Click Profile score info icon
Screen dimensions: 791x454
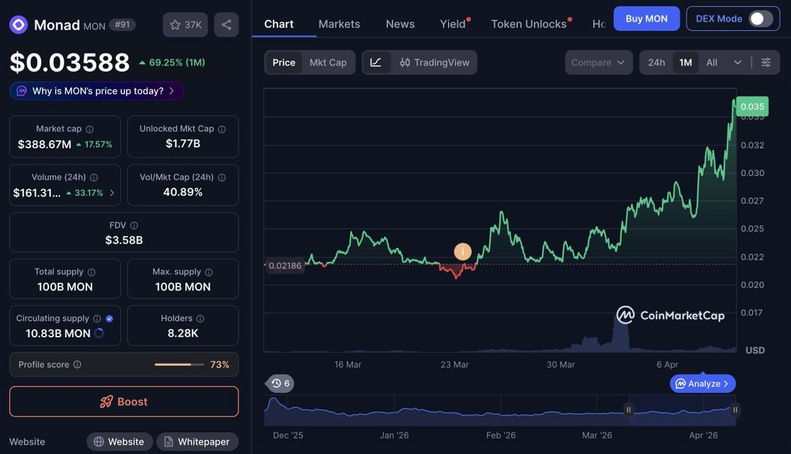(77, 364)
